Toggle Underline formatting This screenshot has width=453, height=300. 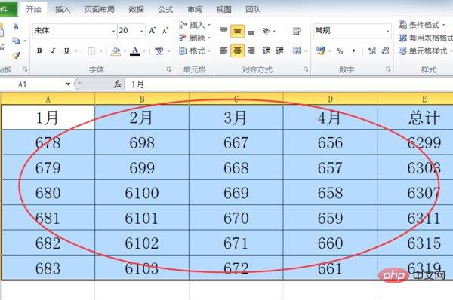66,51
